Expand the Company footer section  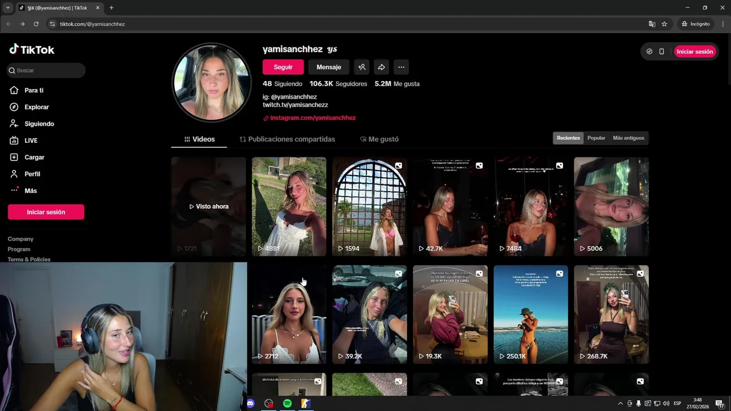click(21, 239)
